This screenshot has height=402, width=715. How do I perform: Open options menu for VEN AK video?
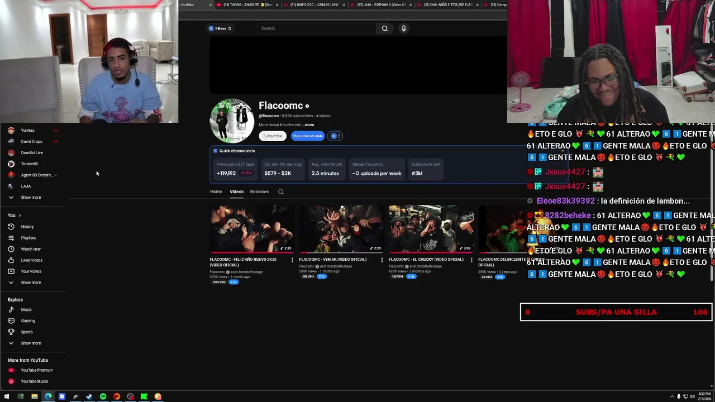click(x=382, y=260)
